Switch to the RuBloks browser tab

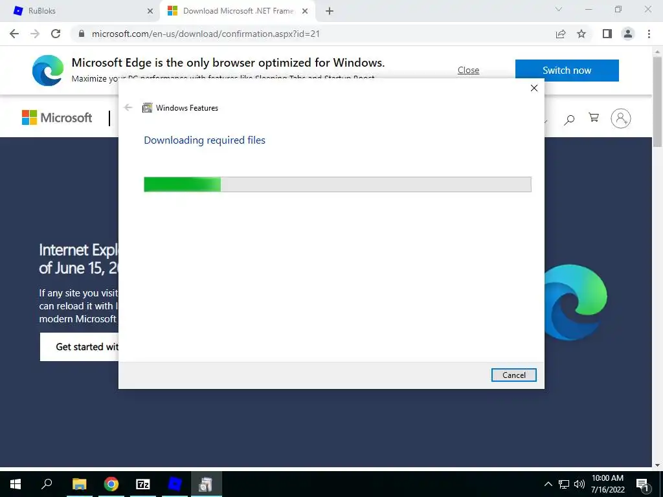tap(80, 11)
